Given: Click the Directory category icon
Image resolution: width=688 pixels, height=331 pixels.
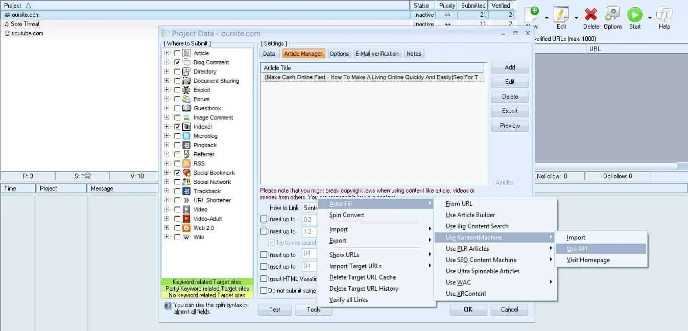Looking at the screenshot, I should [186, 72].
